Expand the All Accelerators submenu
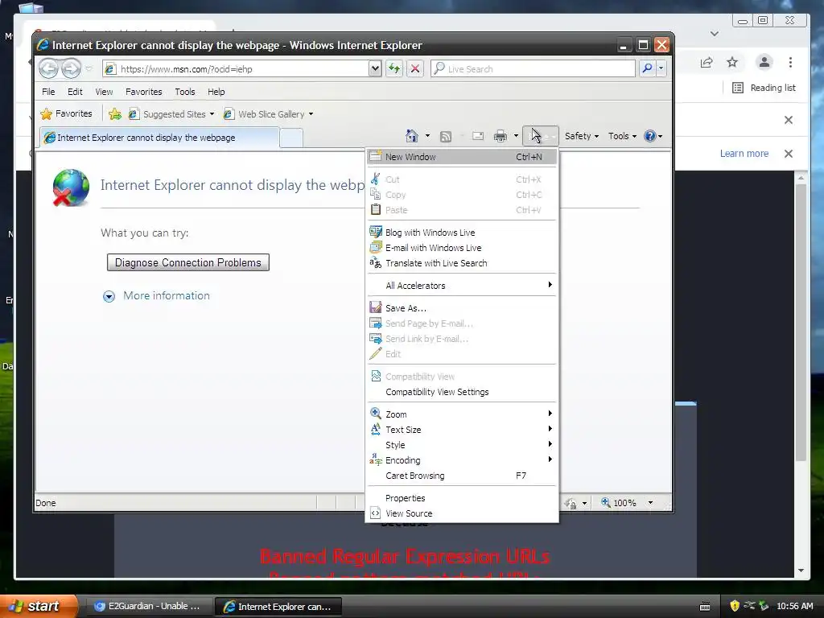Screen dimensions: 824x618 point(462,286)
